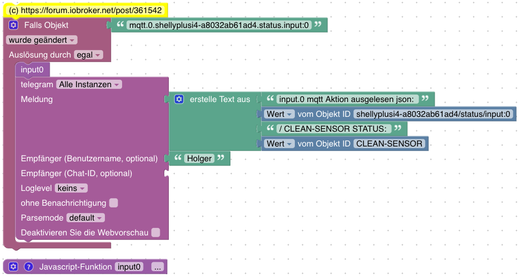523x277 pixels.
Task: Edit text field 'input.0 mqtt Aktion ausgelesen json:'
Action: pyautogui.click(x=347, y=99)
